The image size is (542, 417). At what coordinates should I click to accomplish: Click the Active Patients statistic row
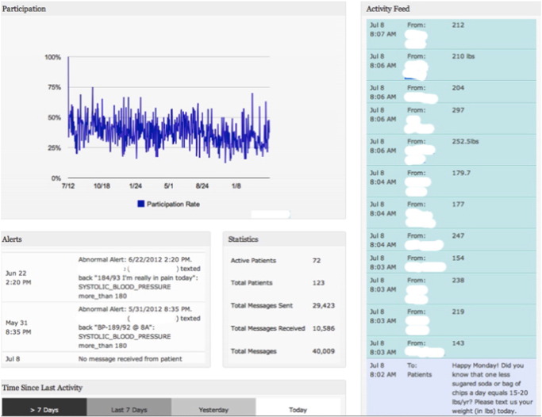(283, 260)
